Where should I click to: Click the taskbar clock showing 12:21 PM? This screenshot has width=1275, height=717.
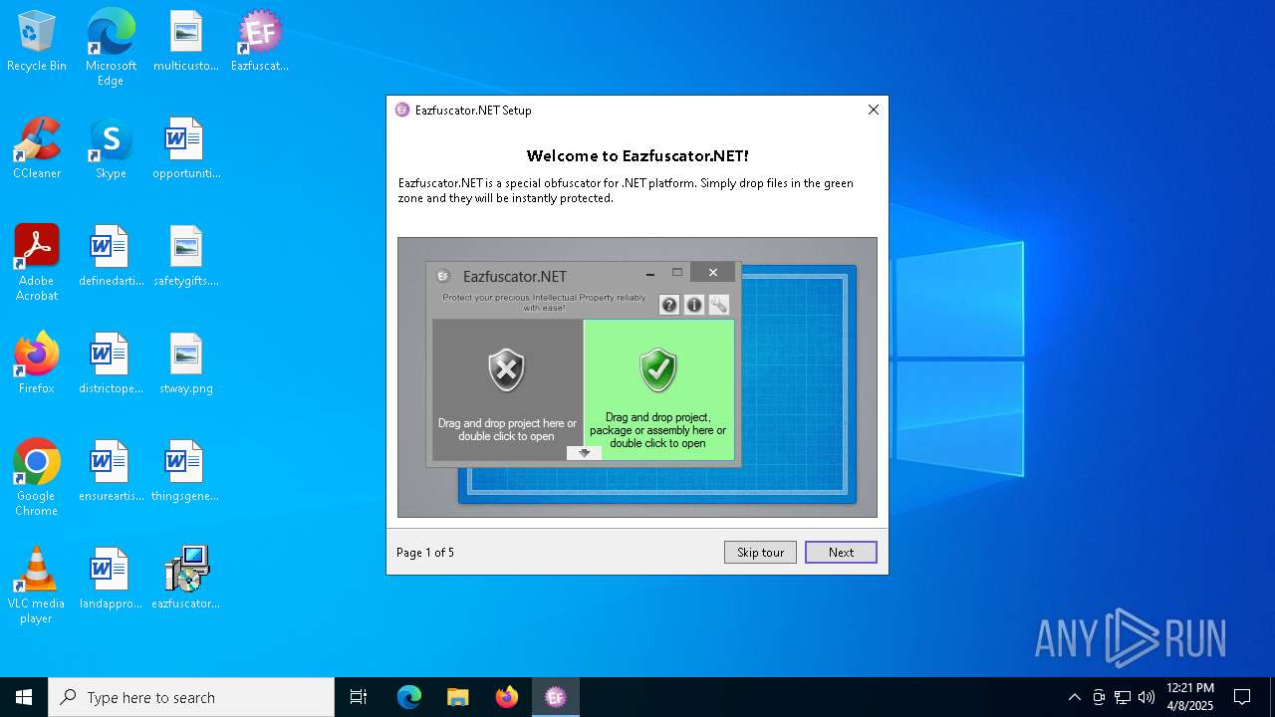point(1190,697)
